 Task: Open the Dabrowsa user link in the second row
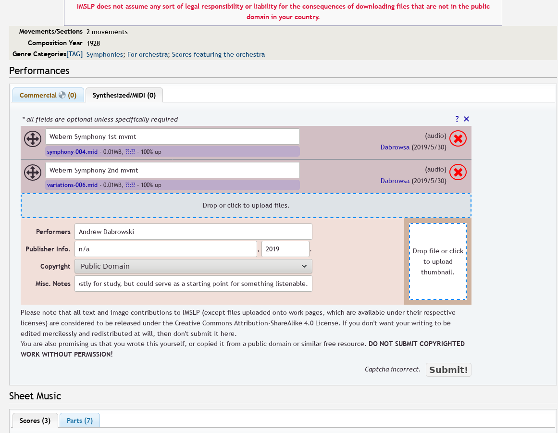(x=395, y=181)
